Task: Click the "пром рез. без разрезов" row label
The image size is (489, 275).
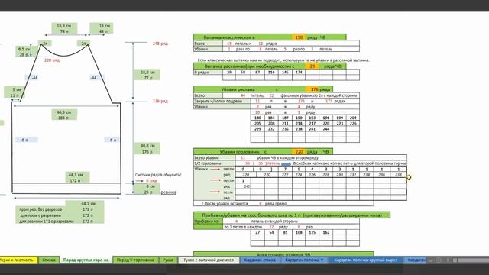Action: coord(40,209)
